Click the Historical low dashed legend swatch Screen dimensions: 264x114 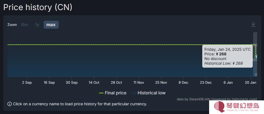tap(134, 93)
